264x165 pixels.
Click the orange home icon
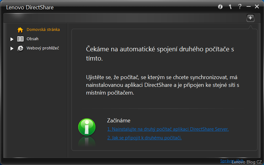tap(20, 30)
